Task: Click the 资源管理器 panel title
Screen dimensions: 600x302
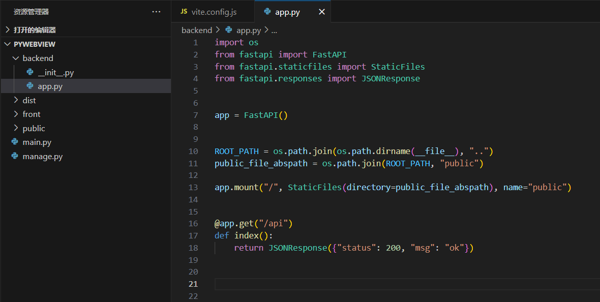Action: click(x=32, y=12)
